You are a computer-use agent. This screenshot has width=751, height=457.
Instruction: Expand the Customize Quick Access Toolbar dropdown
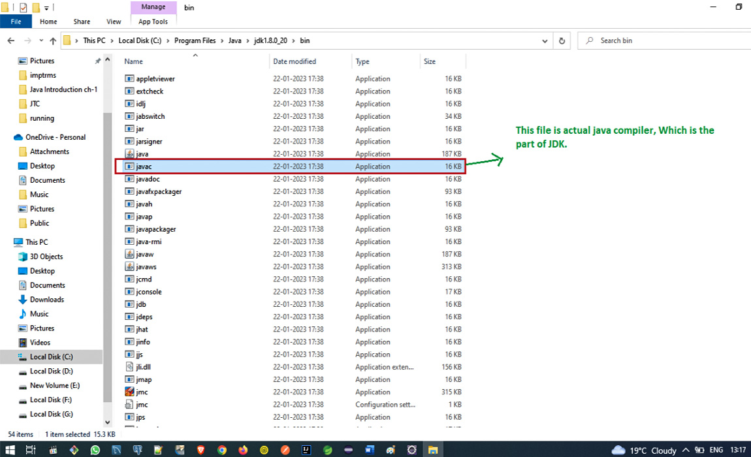point(46,8)
